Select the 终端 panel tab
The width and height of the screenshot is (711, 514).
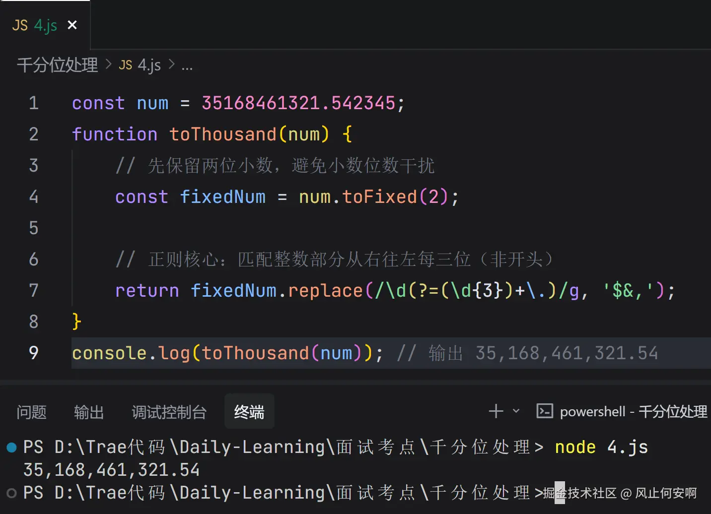[x=249, y=412]
